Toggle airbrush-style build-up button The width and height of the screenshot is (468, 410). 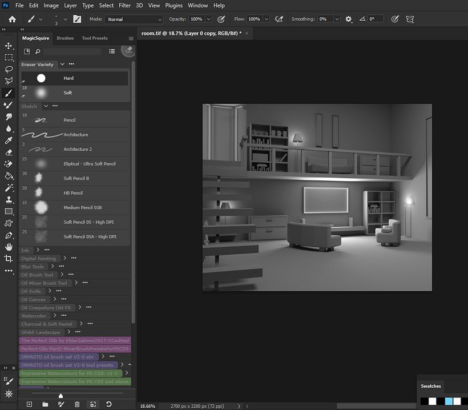279,19
